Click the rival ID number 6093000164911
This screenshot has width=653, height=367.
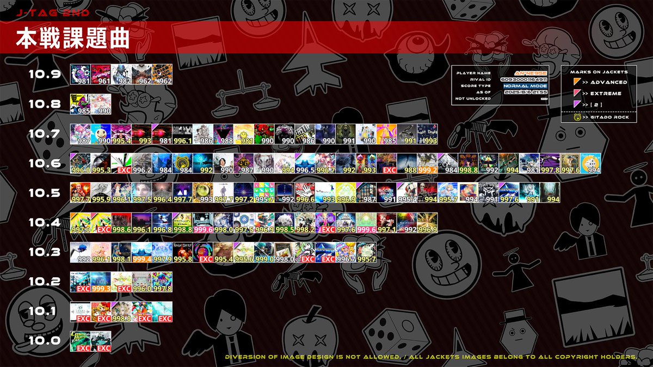point(525,79)
